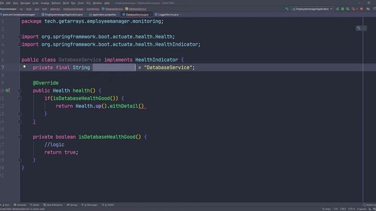Click the 'monitoring' breadcrumb in navigation bar

point(93,9)
